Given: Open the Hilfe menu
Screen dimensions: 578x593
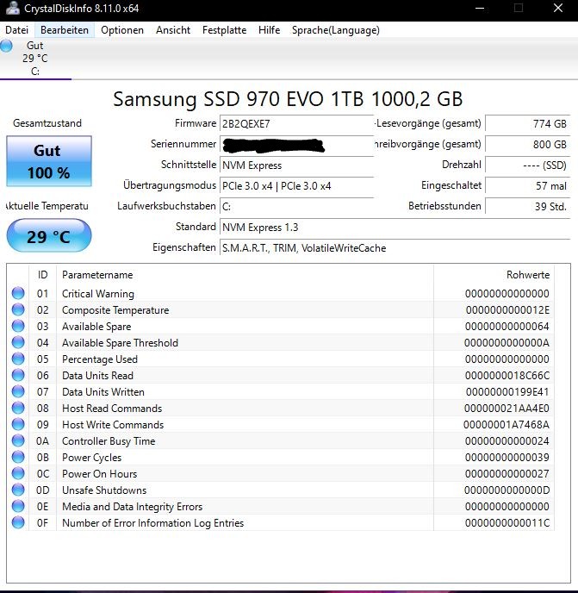Looking at the screenshot, I should coord(269,30).
